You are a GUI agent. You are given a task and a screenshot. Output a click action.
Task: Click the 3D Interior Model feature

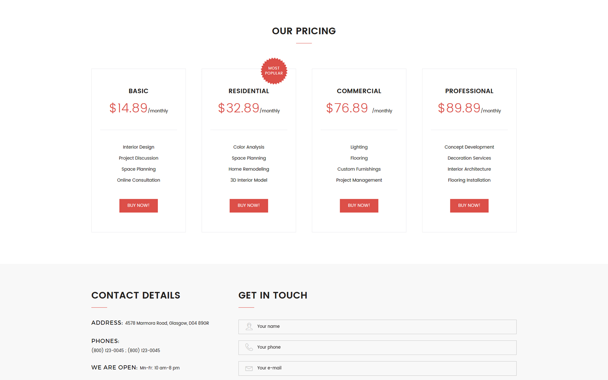click(x=249, y=180)
